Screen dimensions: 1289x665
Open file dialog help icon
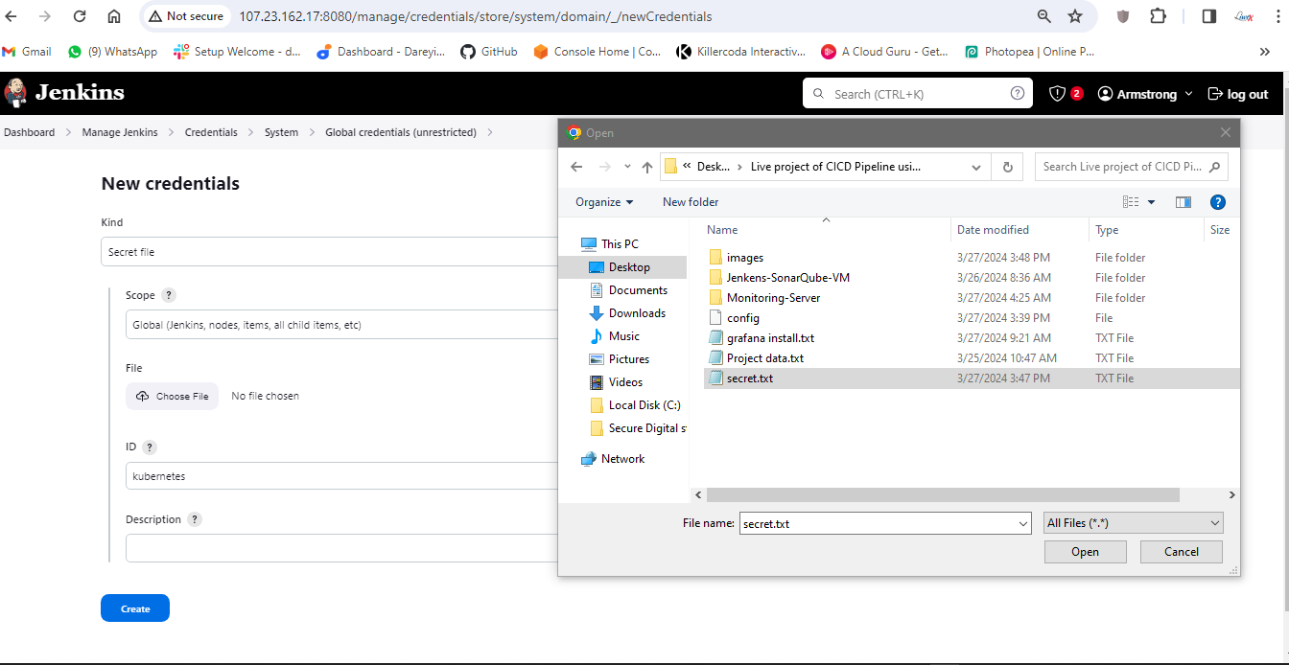[x=1217, y=202]
